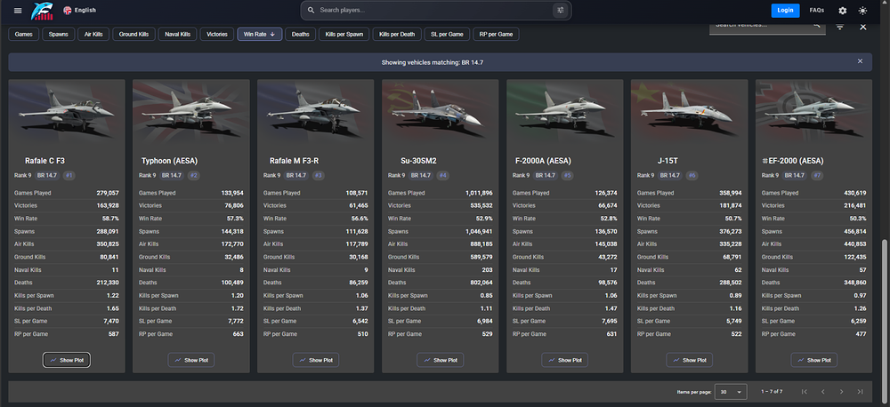Open Rafale C F3 vehicle image
This screenshot has height=407, width=890.
(x=67, y=110)
